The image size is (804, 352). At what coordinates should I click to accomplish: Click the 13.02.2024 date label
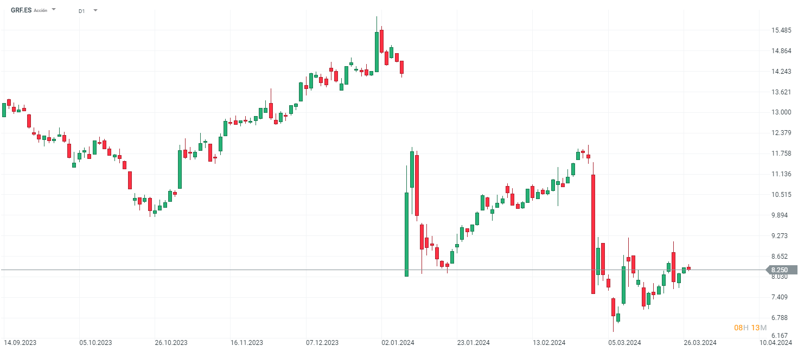pos(549,343)
